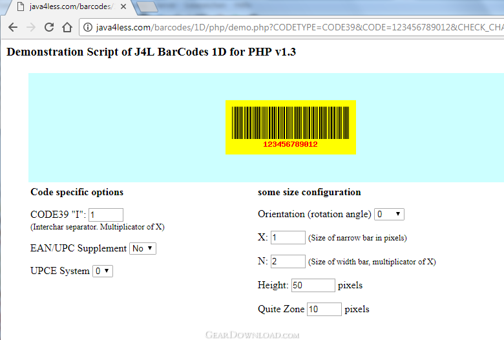Click the browser Forward arrow
Image resolution: width=504 pixels, height=340 pixels.
[31, 27]
